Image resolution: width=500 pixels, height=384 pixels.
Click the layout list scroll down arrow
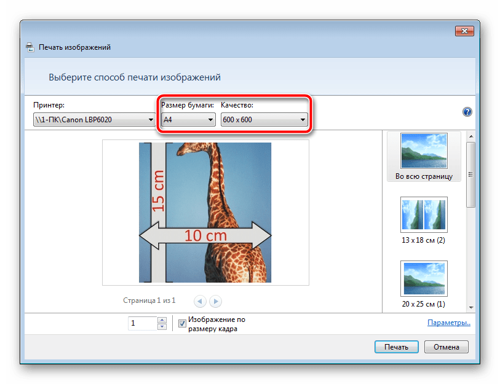[x=471, y=308]
